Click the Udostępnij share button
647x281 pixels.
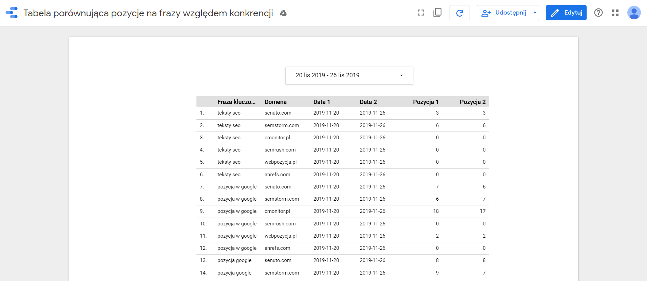504,13
